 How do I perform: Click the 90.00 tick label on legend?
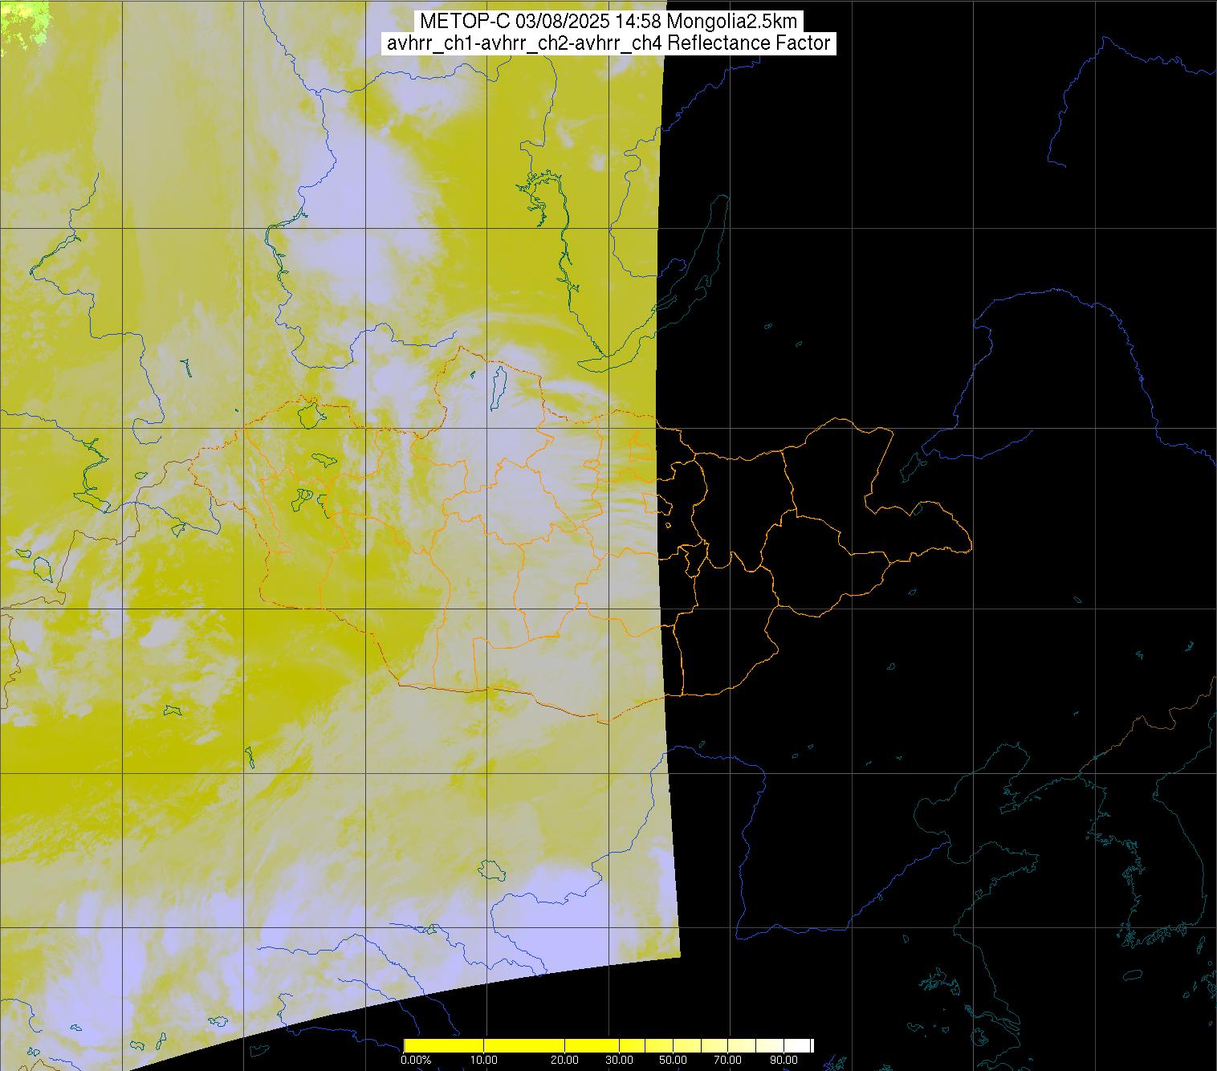coord(783,1061)
